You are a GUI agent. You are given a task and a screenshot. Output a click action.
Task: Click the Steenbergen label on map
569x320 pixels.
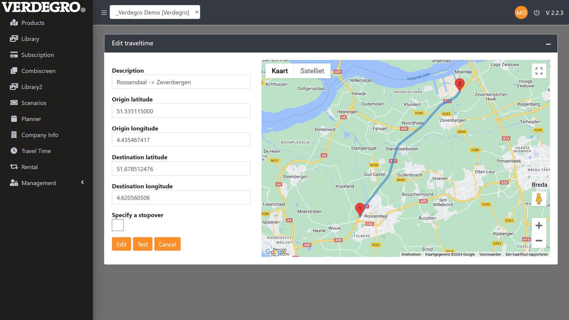click(295, 176)
